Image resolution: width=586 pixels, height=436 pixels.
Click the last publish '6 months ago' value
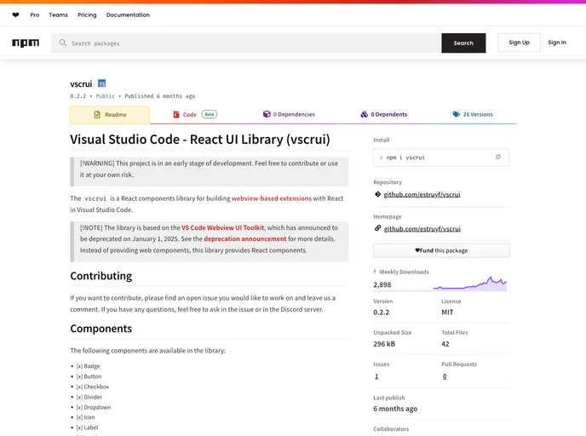(x=395, y=409)
